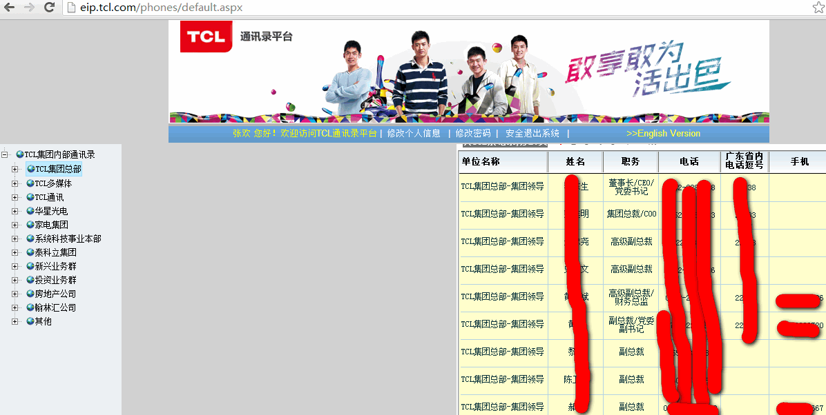
Task: Click the globe icon beside 其他
Action: coord(30,321)
